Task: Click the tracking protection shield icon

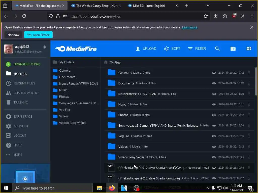Action: pos(51,16)
